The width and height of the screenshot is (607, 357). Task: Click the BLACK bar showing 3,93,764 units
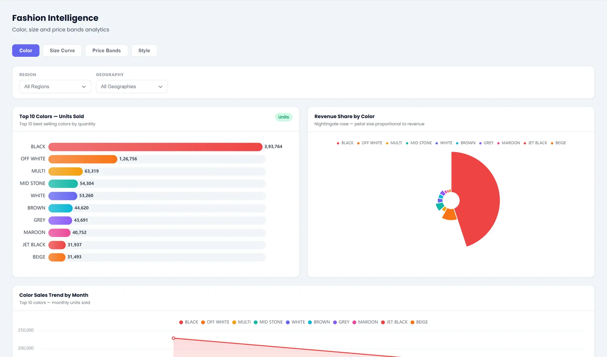[x=155, y=147]
